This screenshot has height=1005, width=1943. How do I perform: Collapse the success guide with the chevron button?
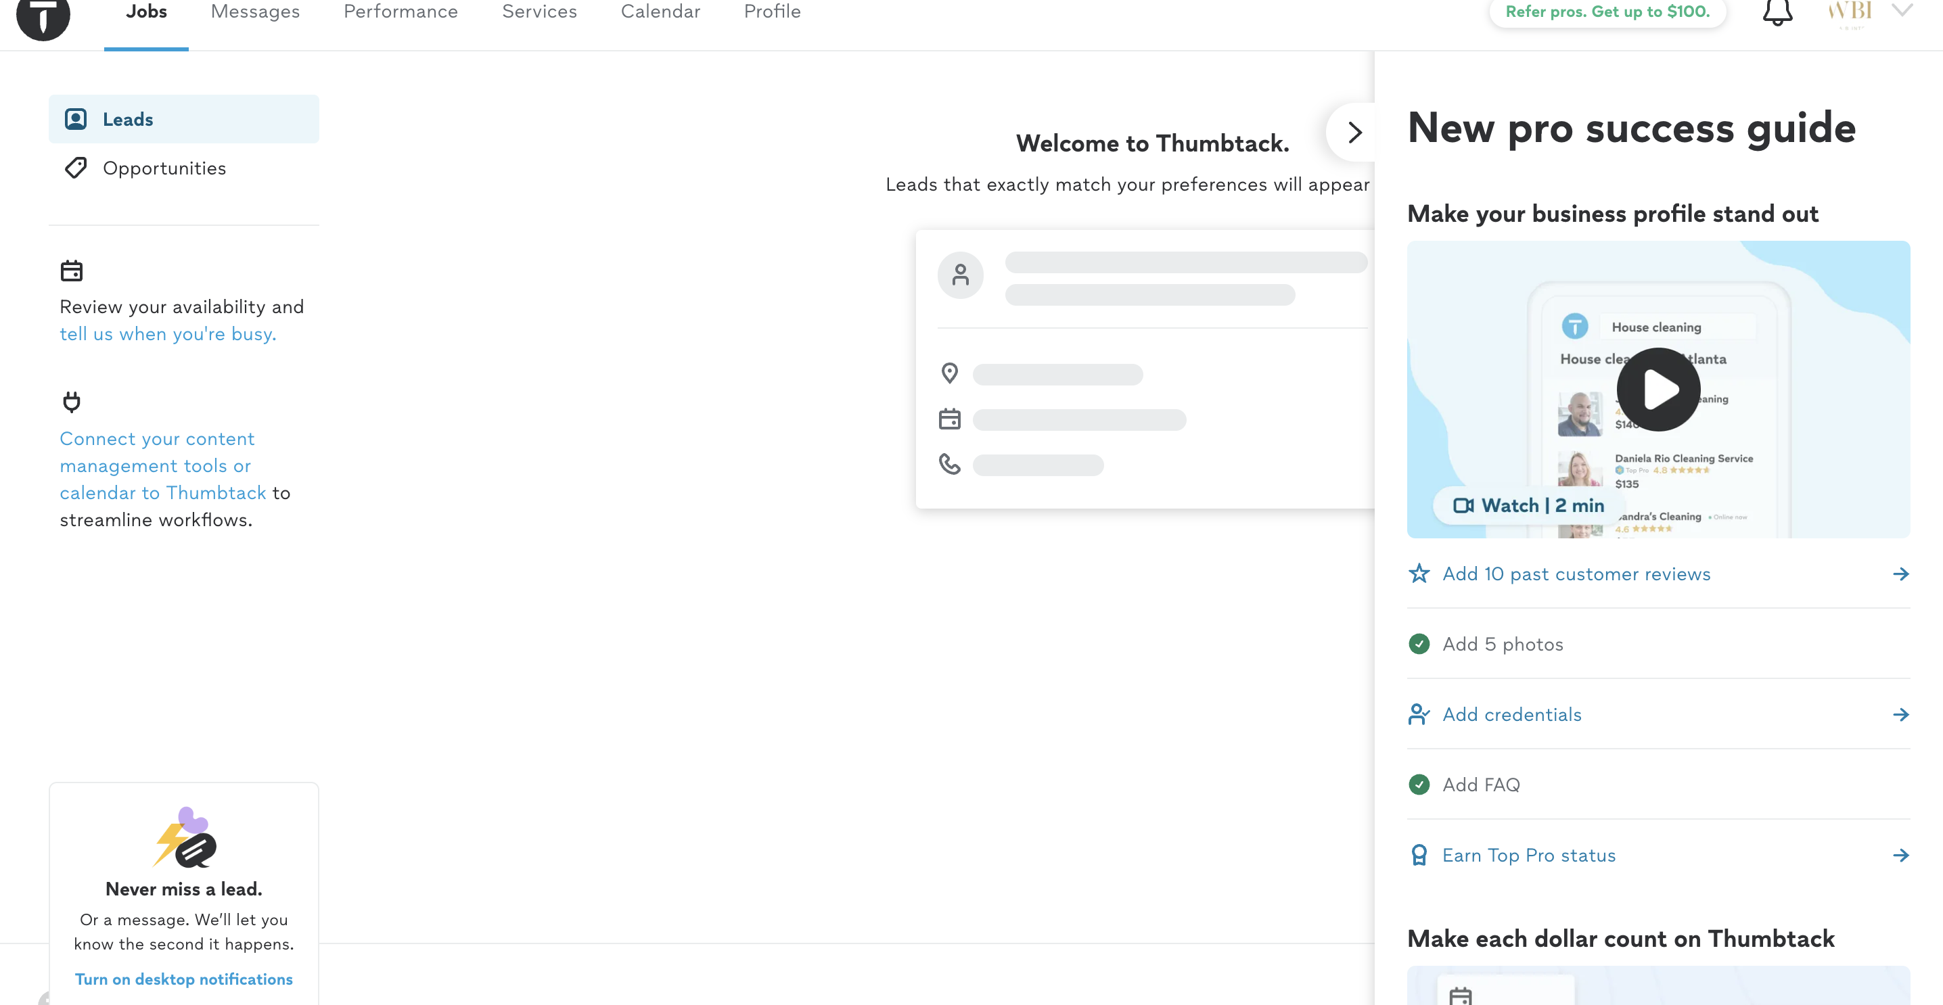(x=1354, y=133)
